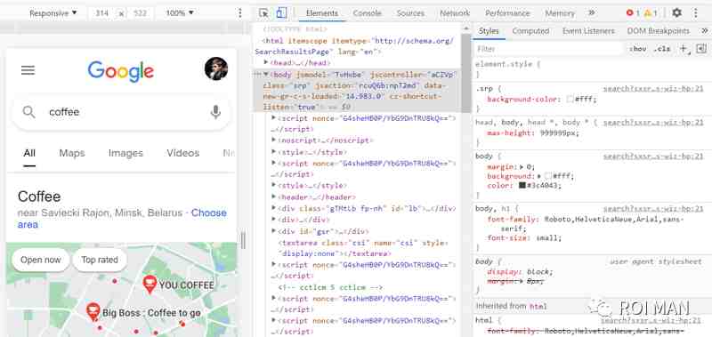This screenshot has height=337, width=712.
Task: Click the search magnifier icon
Action: click(x=29, y=112)
